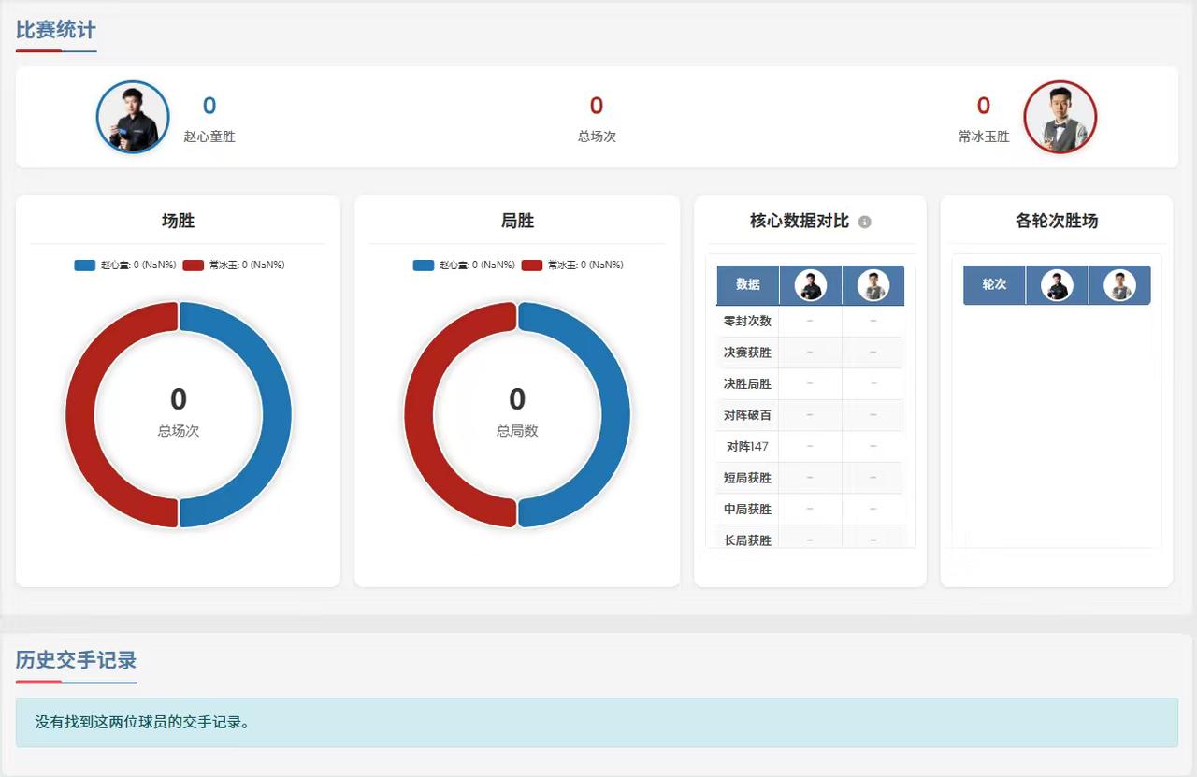Click the 中局获胜 row label
This screenshot has height=777, width=1197.
[748, 510]
